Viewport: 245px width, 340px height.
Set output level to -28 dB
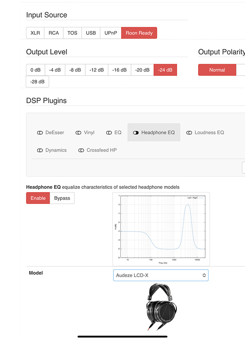[38, 81]
